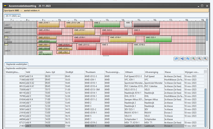The width and height of the screenshot is (213, 129).
Task: Open the Geplande wedstrijden tab
Action: [x=17, y=64]
